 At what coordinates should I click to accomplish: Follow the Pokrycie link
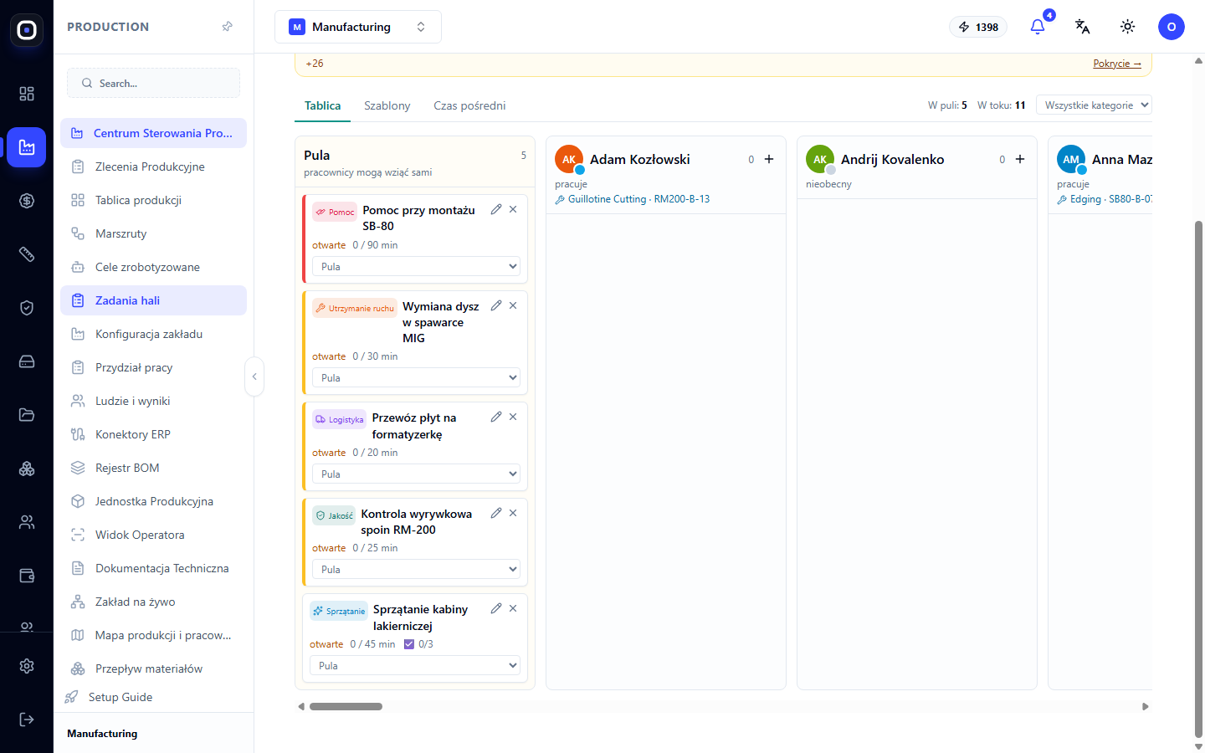click(x=1117, y=64)
